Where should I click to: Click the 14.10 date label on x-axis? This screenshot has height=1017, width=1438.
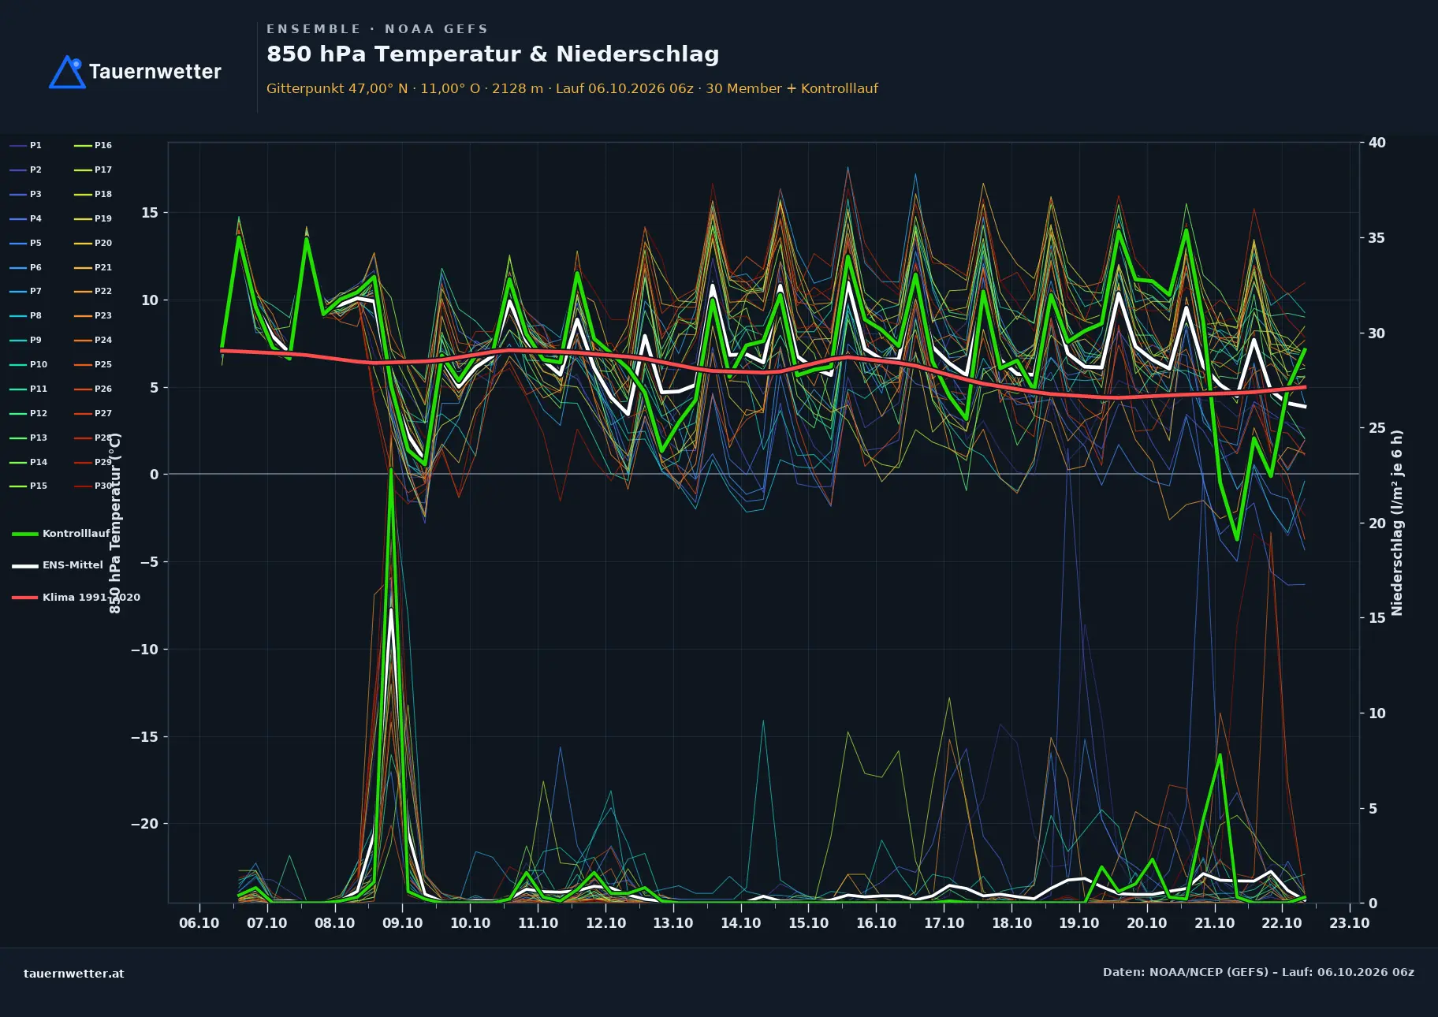(x=741, y=923)
